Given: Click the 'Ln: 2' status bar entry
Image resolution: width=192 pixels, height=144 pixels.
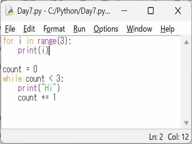Looking at the screenshot, I should 156,137.
